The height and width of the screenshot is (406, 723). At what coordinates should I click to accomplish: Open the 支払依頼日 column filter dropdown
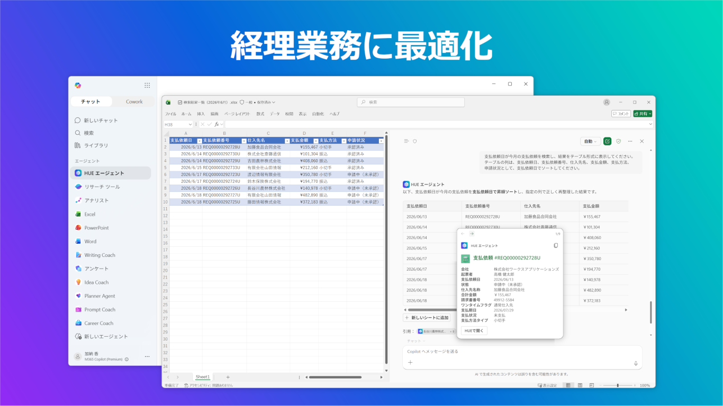point(199,141)
